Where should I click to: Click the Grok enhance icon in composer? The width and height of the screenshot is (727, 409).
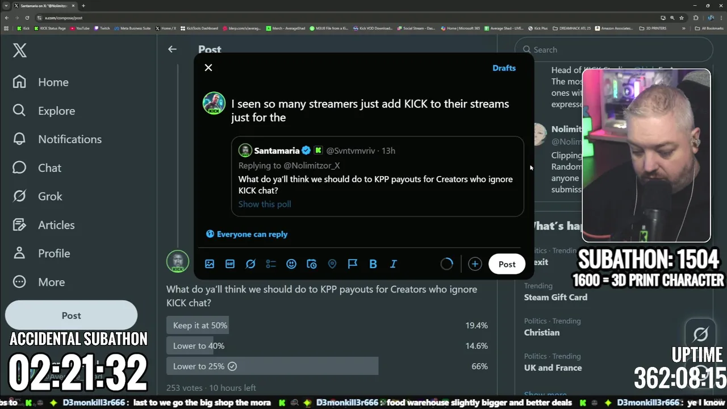tap(250, 264)
